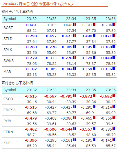
Task: Click 23:32 header of rising stocks table
Action: click(x=32, y=19)
